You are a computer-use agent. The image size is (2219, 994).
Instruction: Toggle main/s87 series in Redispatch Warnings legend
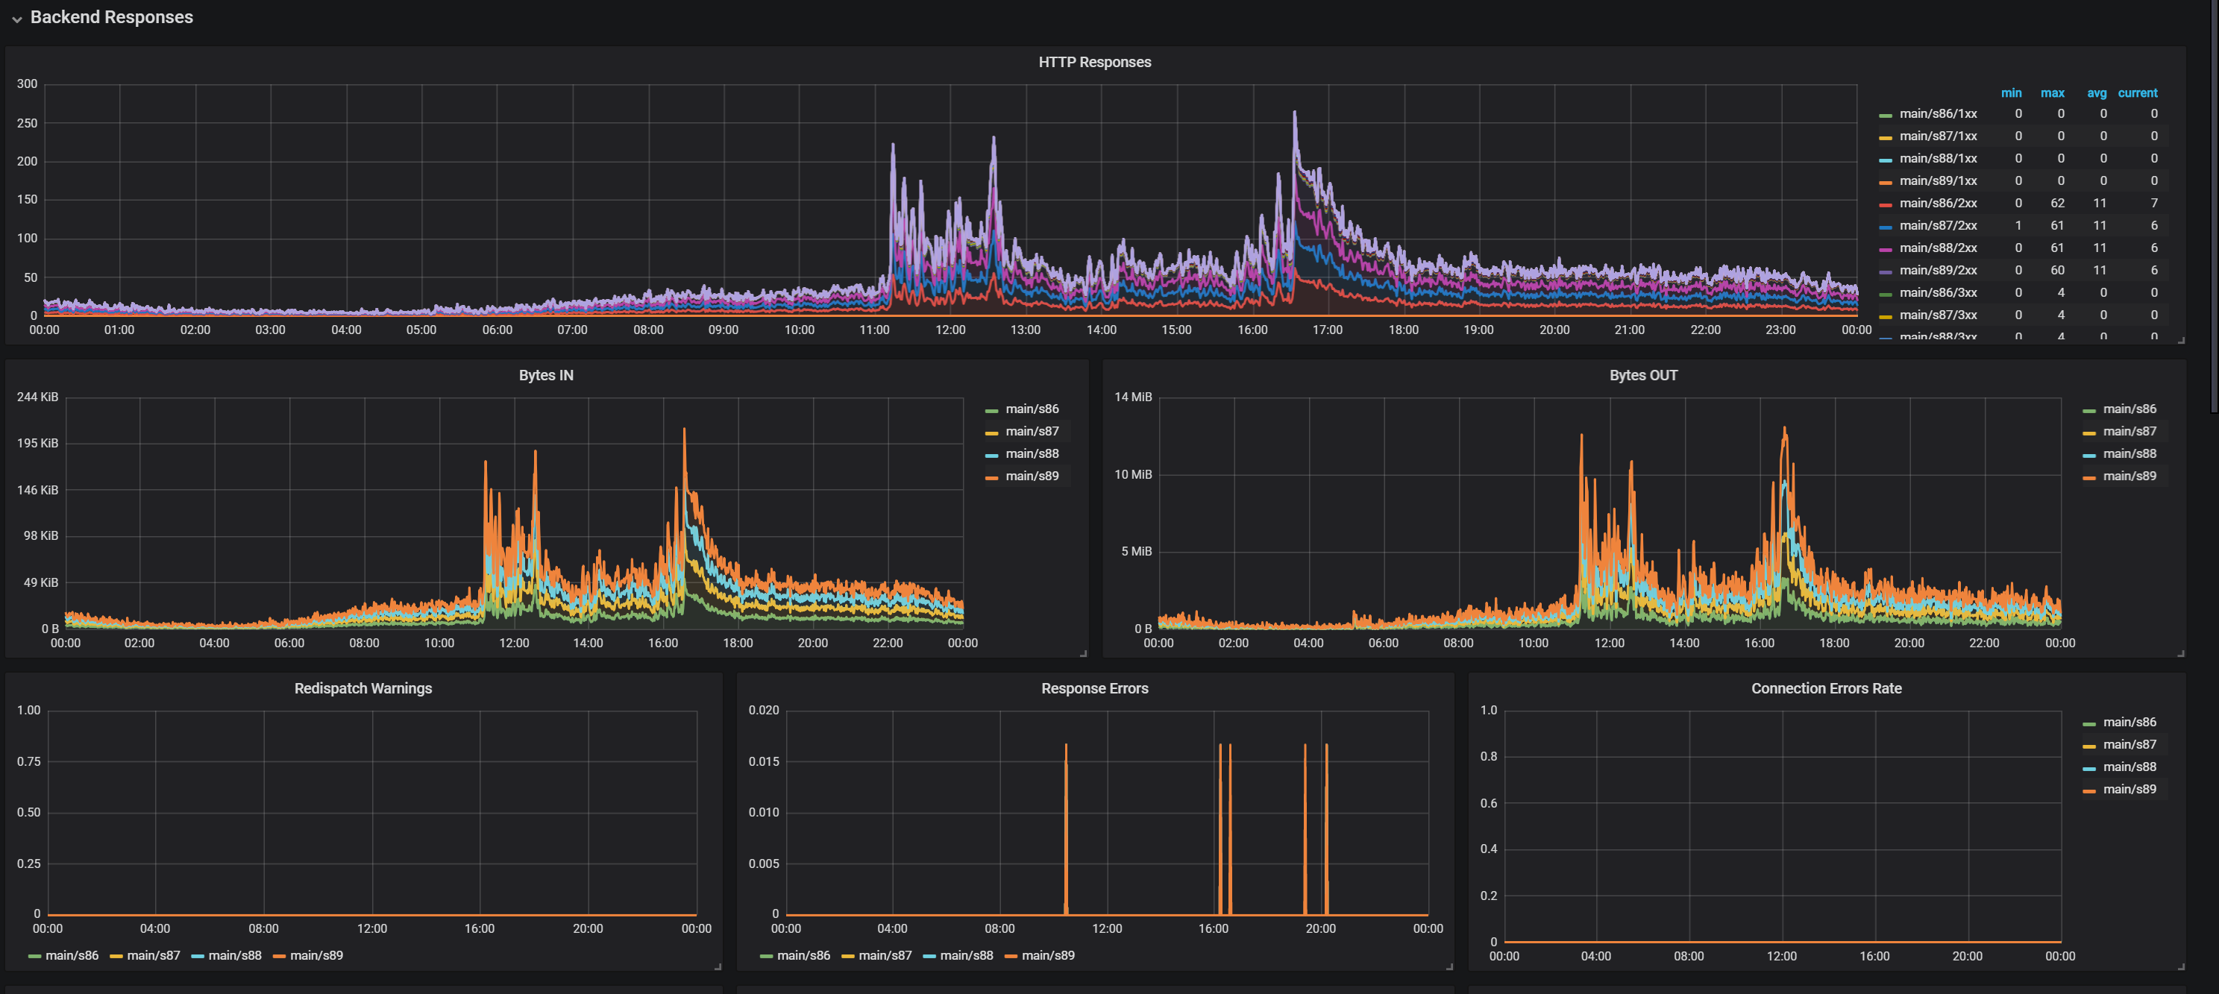pos(154,955)
